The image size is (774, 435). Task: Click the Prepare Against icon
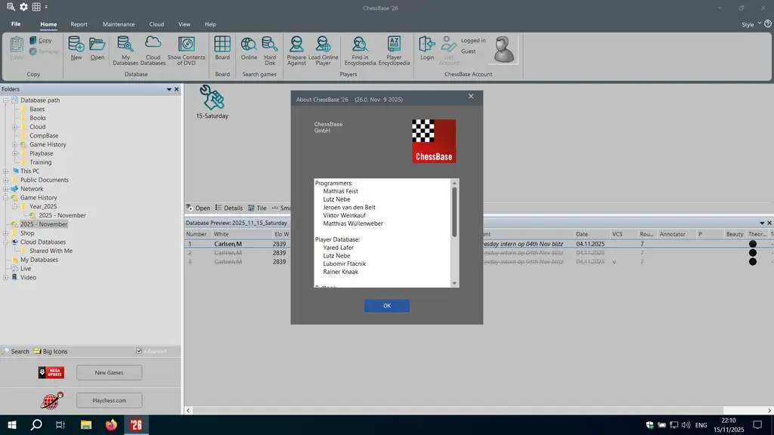click(x=296, y=49)
